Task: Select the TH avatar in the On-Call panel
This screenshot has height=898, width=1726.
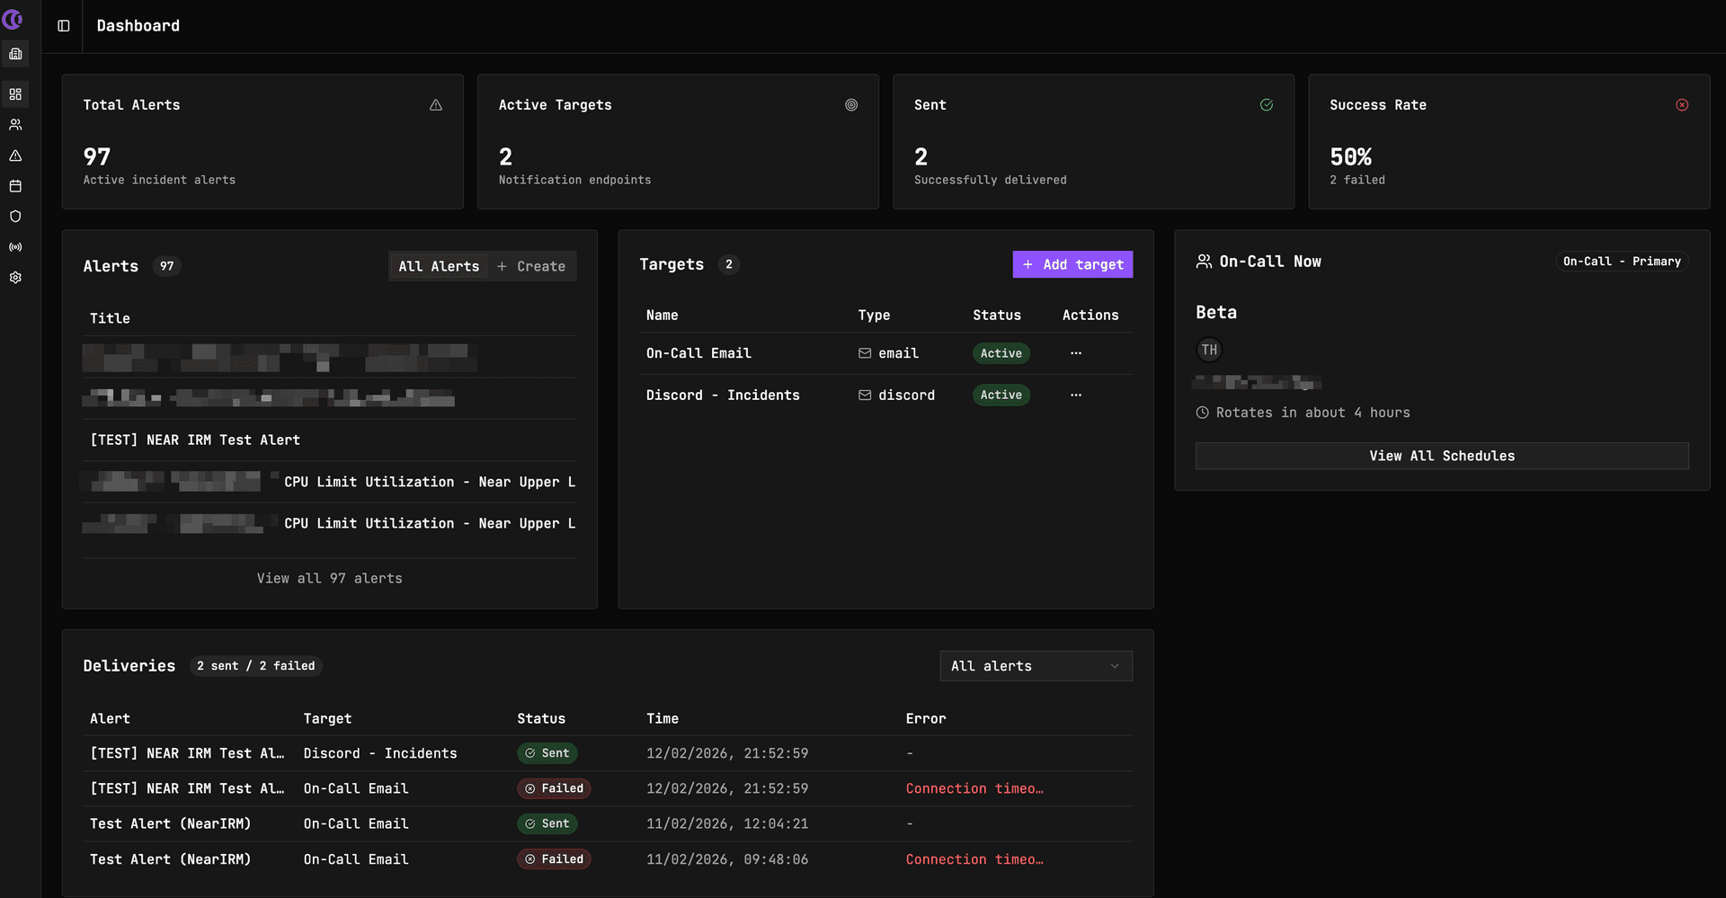Action: pos(1209,350)
